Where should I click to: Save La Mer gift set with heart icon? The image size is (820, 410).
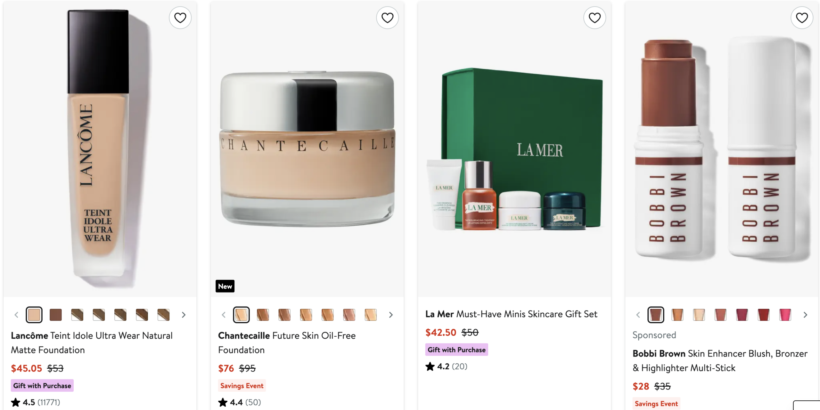click(x=594, y=18)
